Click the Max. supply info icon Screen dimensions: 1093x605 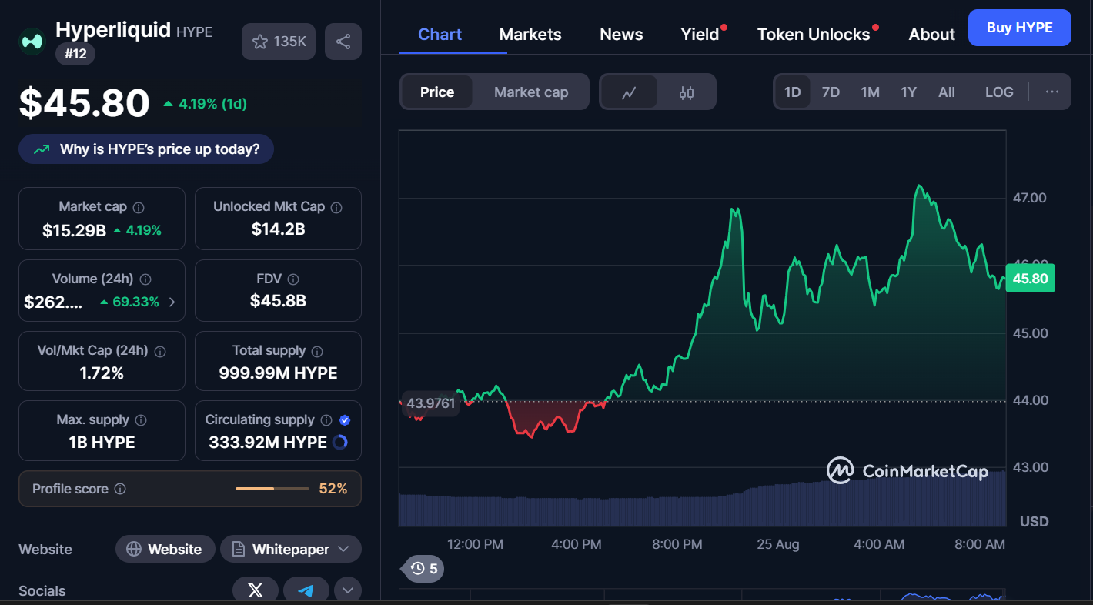pyautogui.click(x=141, y=420)
